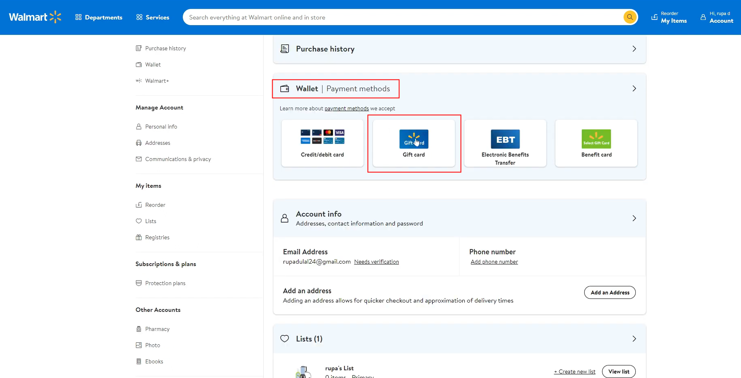The width and height of the screenshot is (741, 378).
Task: Click the Wallet Payment methods heading
Action: point(342,88)
